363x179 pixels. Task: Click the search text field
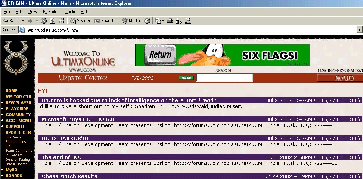point(224,78)
